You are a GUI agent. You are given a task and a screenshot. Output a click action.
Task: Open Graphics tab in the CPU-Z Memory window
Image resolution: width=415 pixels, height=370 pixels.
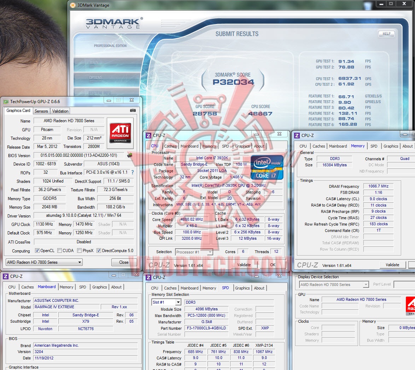click(391, 146)
